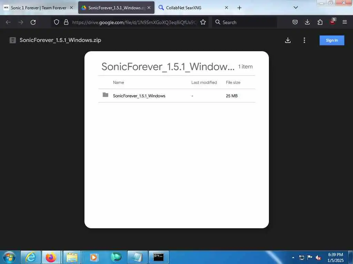Open the notepad-like taskbar app
353x264 pixels.
click(x=137, y=257)
